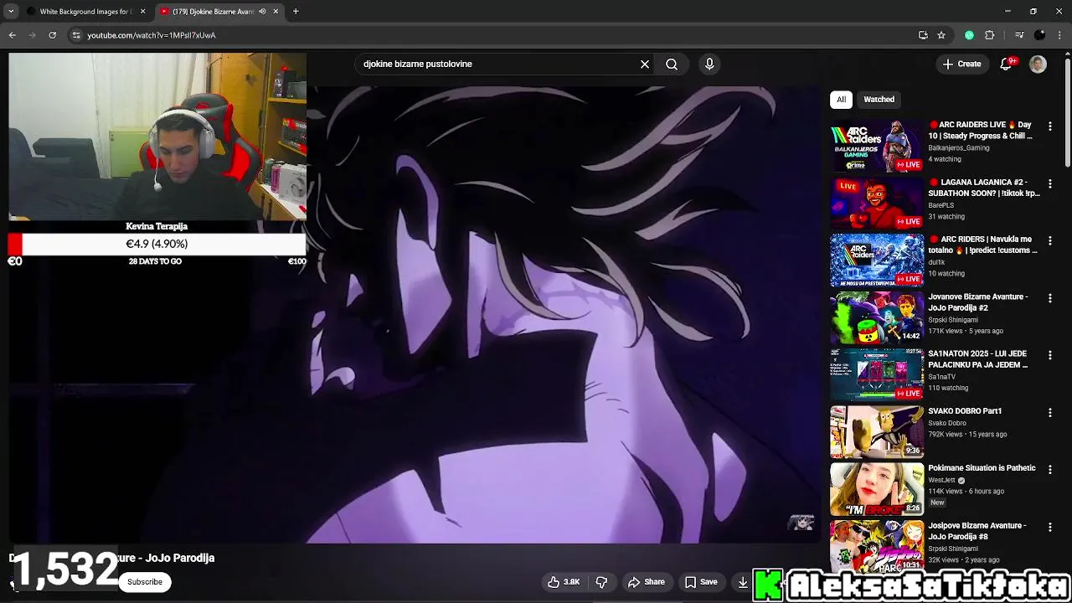Image resolution: width=1072 pixels, height=603 pixels.
Task: Install app icon in the address bar
Action: pos(923,35)
